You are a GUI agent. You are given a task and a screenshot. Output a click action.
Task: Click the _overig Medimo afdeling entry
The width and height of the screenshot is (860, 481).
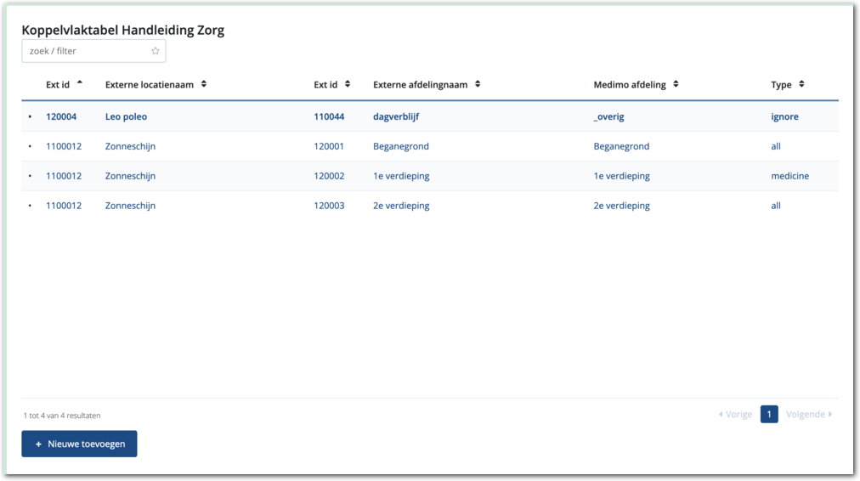coord(608,116)
